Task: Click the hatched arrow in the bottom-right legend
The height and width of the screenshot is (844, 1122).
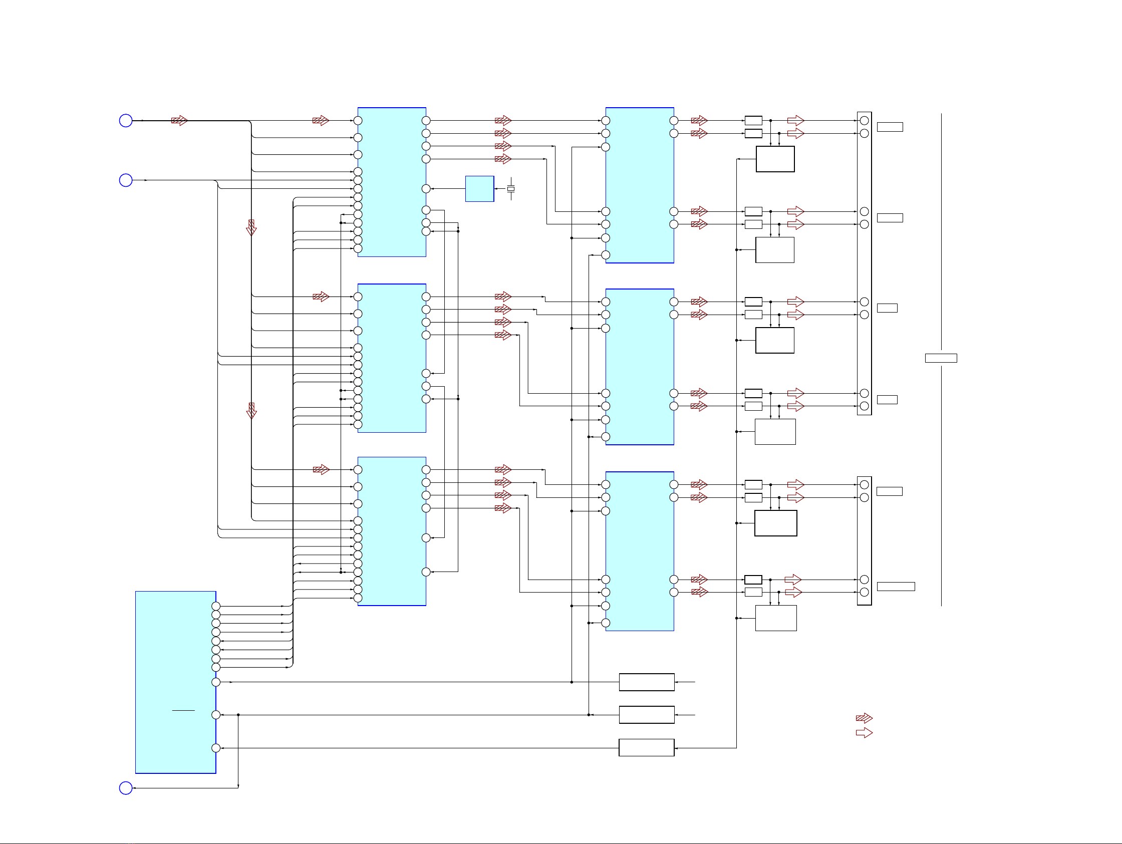Action: tap(864, 718)
